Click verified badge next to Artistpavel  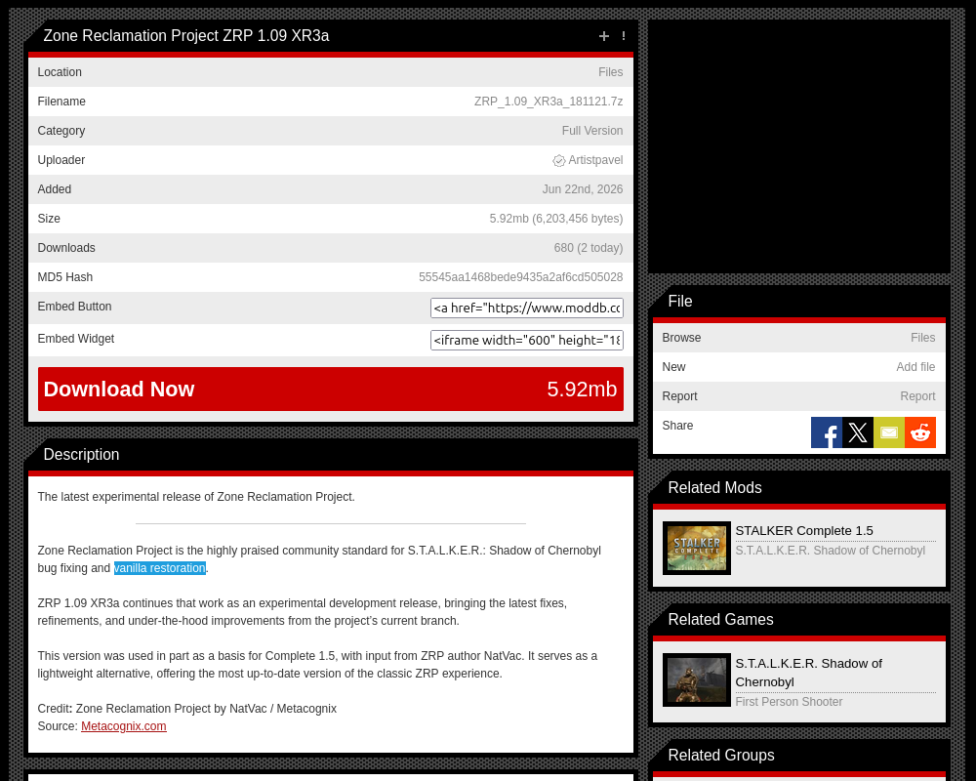[559, 161]
